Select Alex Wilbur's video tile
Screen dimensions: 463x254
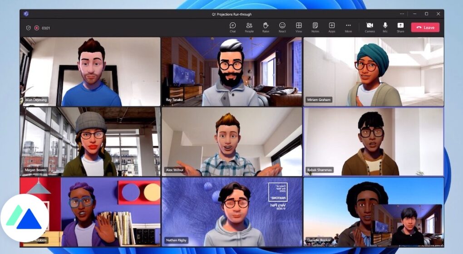(232, 142)
